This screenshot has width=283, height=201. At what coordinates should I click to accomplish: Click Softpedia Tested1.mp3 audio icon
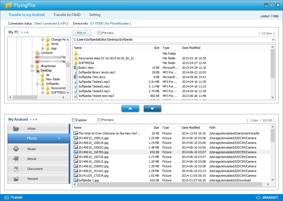pyautogui.click(x=76, y=82)
